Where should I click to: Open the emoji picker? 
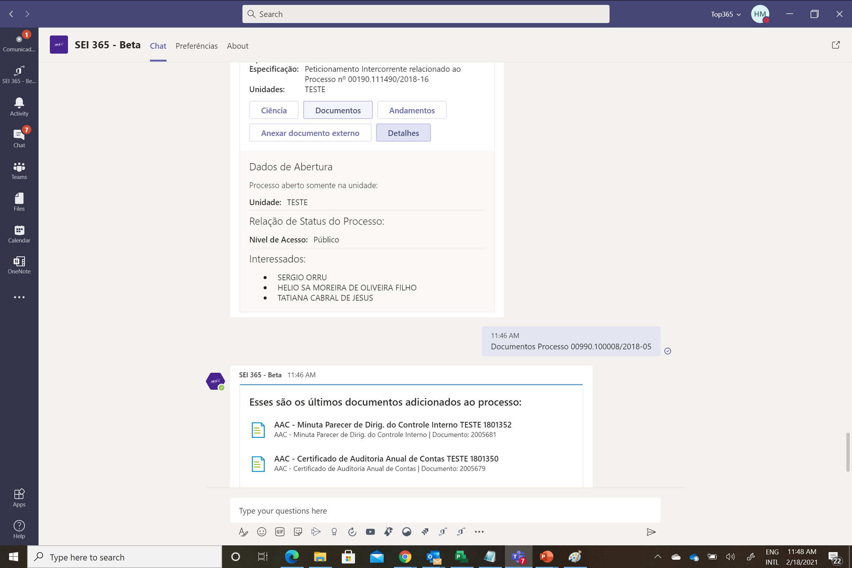click(261, 532)
